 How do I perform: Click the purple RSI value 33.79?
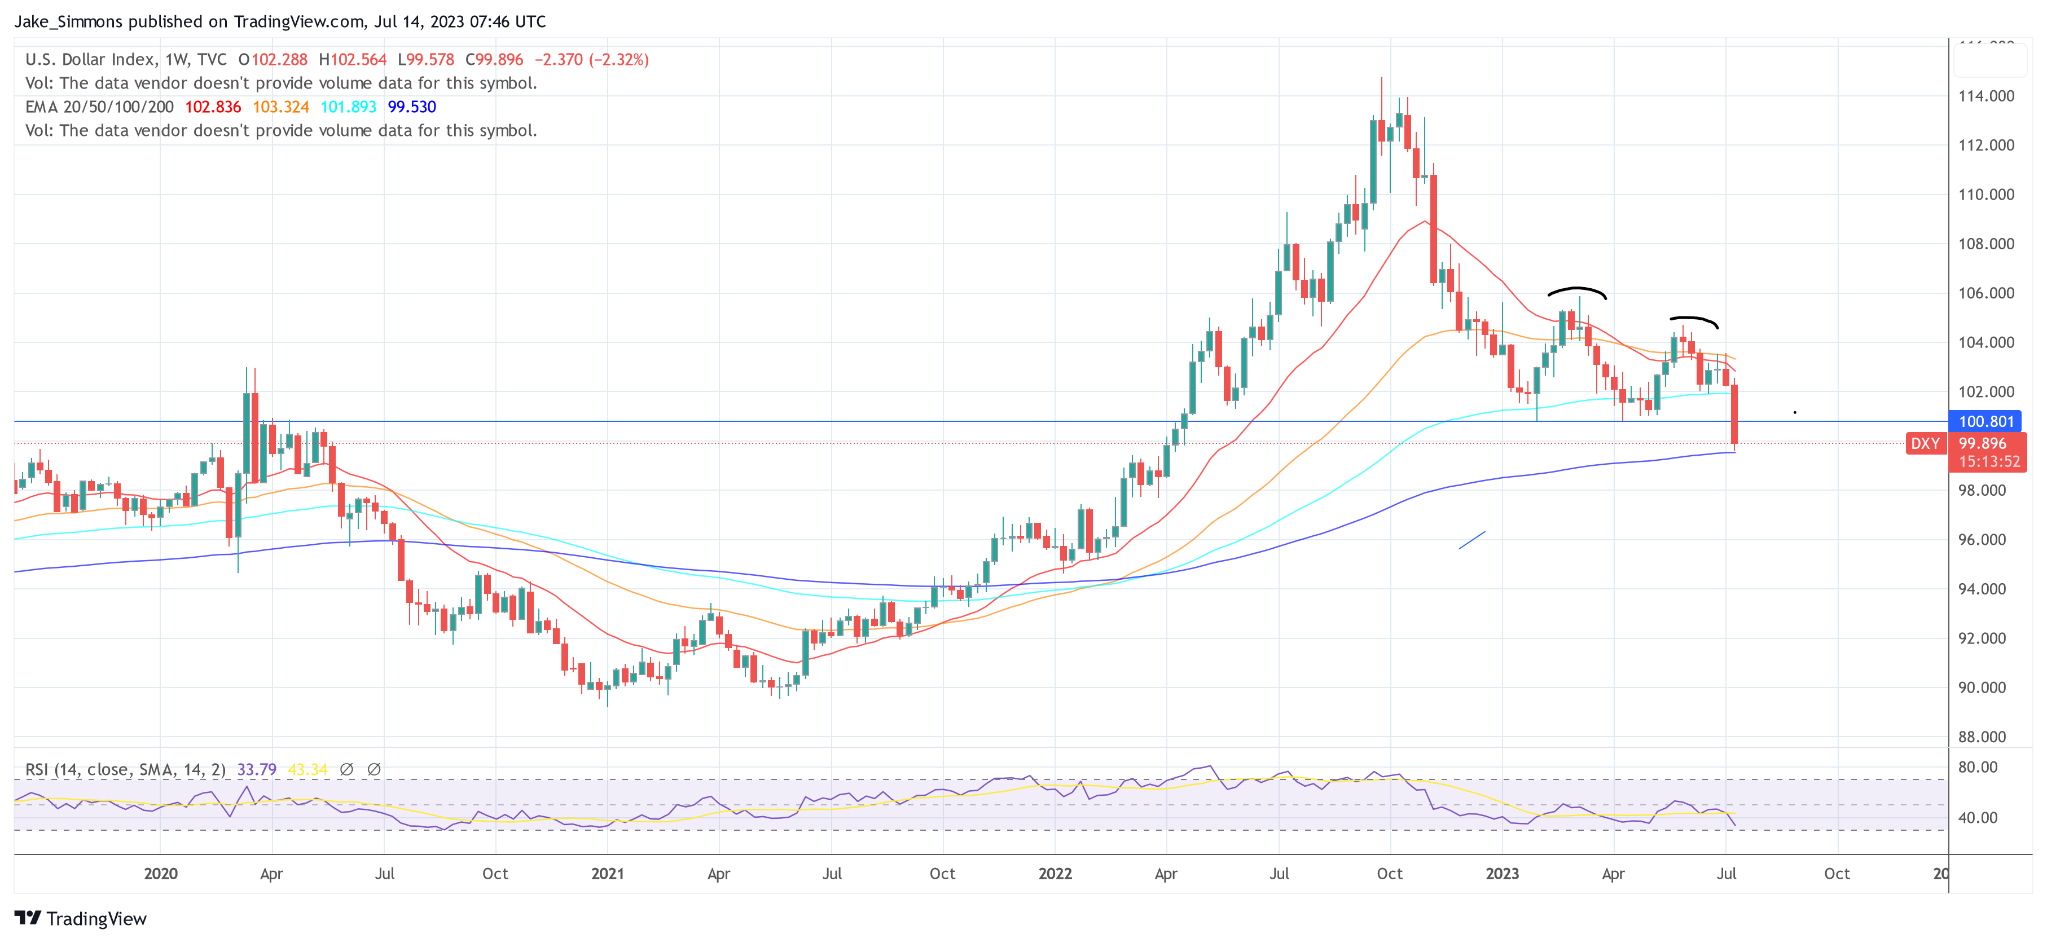click(x=256, y=769)
